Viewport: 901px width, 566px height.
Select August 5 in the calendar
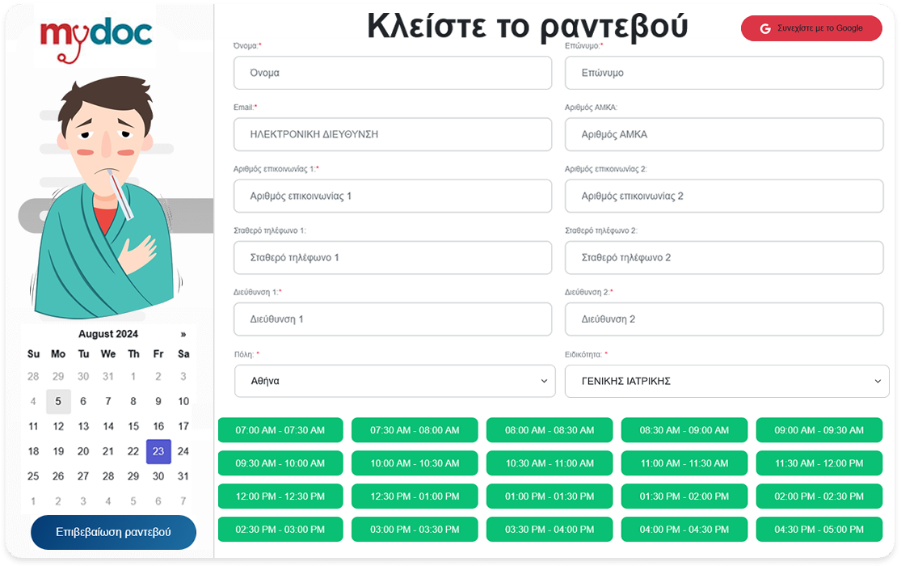(58, 401)
